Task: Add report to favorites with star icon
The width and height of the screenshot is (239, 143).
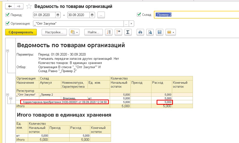Action: coord(29,6)
